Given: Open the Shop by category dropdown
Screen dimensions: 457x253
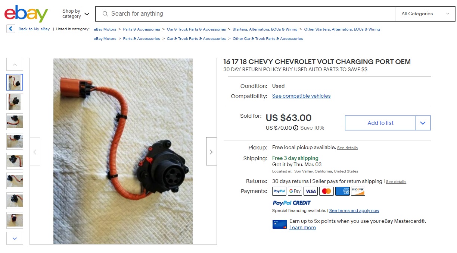Looking at the screenshot, I should 76,14.
